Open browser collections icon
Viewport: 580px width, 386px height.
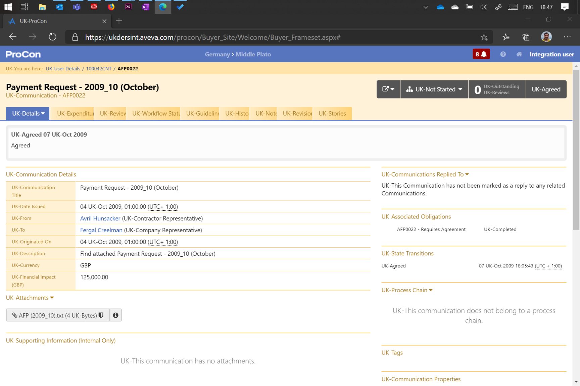coord(526,37)
